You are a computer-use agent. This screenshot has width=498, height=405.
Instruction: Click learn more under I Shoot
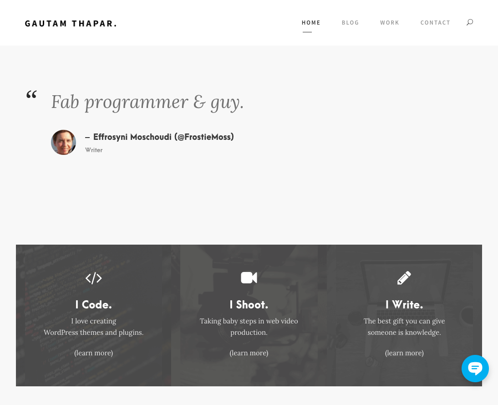(x=249, y=353)
